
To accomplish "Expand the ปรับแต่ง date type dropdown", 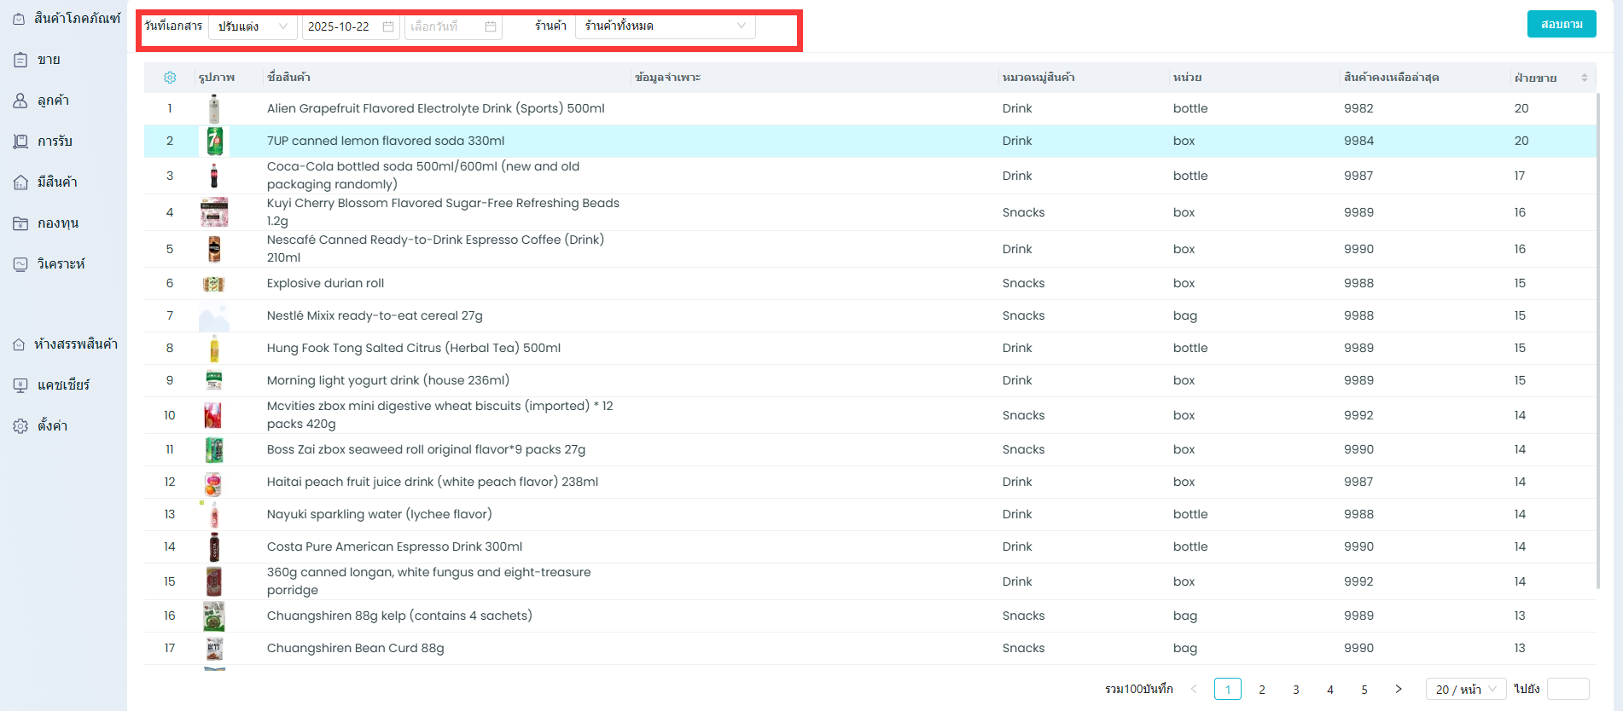I will (x=253, y=26).
